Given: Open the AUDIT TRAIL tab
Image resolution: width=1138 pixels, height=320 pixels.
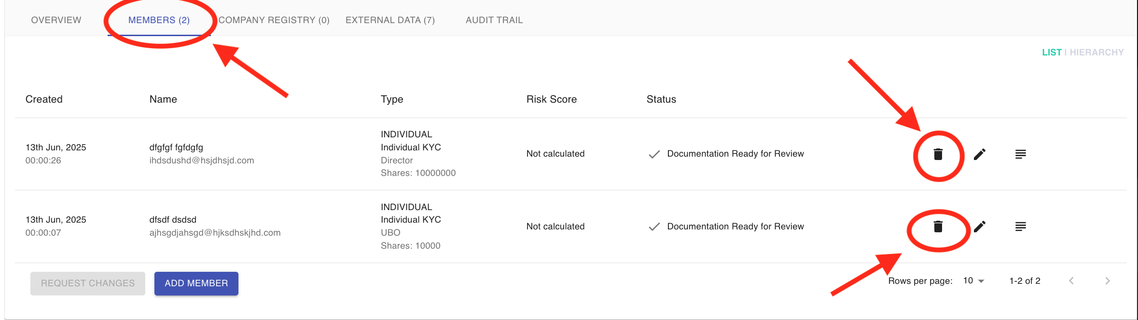Looking at the screenshot, I should (x=494, y=20).
